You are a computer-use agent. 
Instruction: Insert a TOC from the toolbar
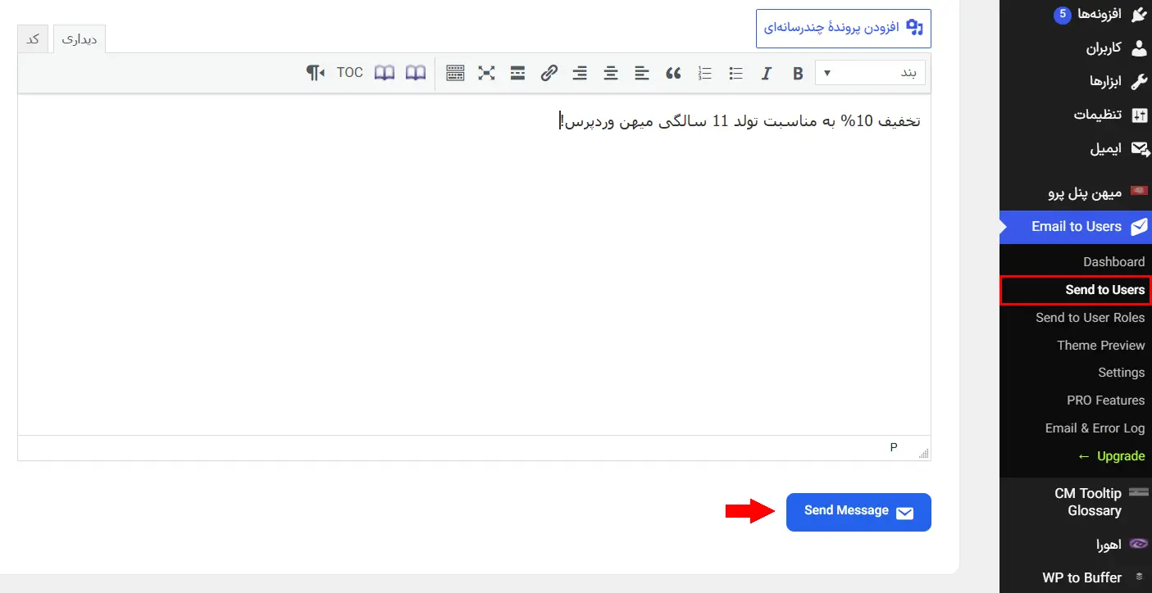coord(350,73)
